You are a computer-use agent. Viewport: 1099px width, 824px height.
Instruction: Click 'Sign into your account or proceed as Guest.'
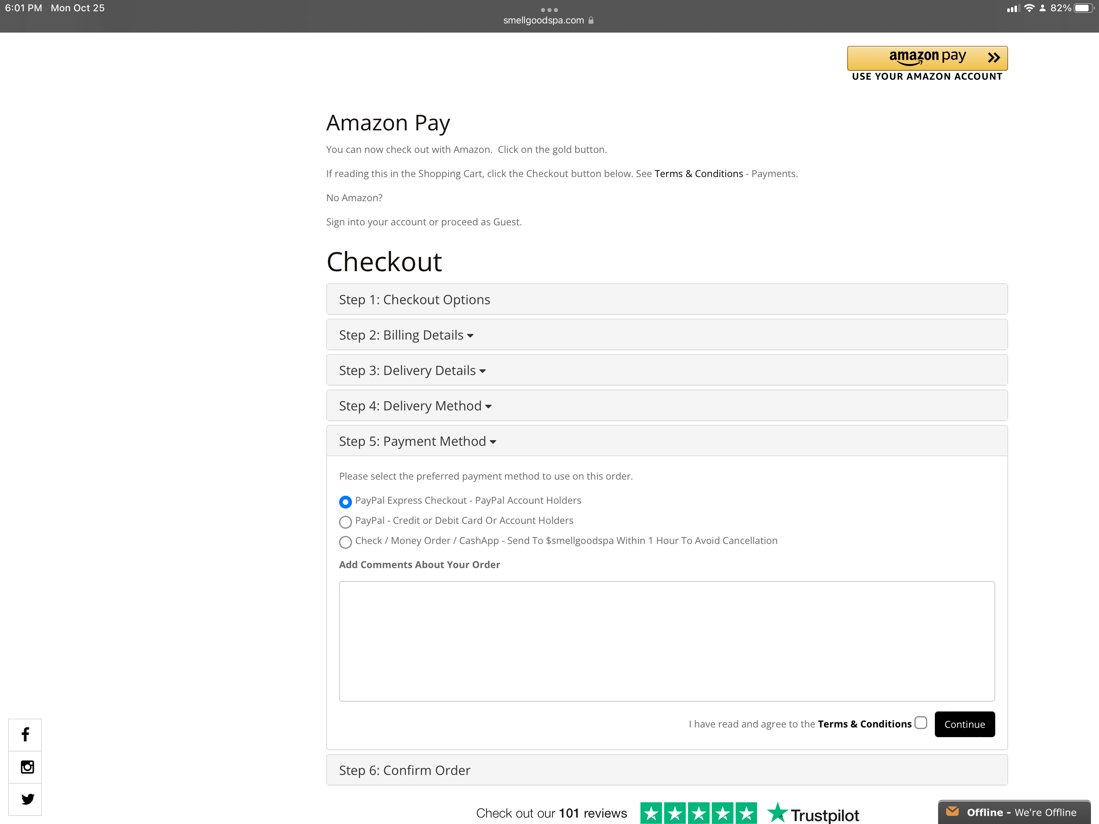click(x=424, y=222)
